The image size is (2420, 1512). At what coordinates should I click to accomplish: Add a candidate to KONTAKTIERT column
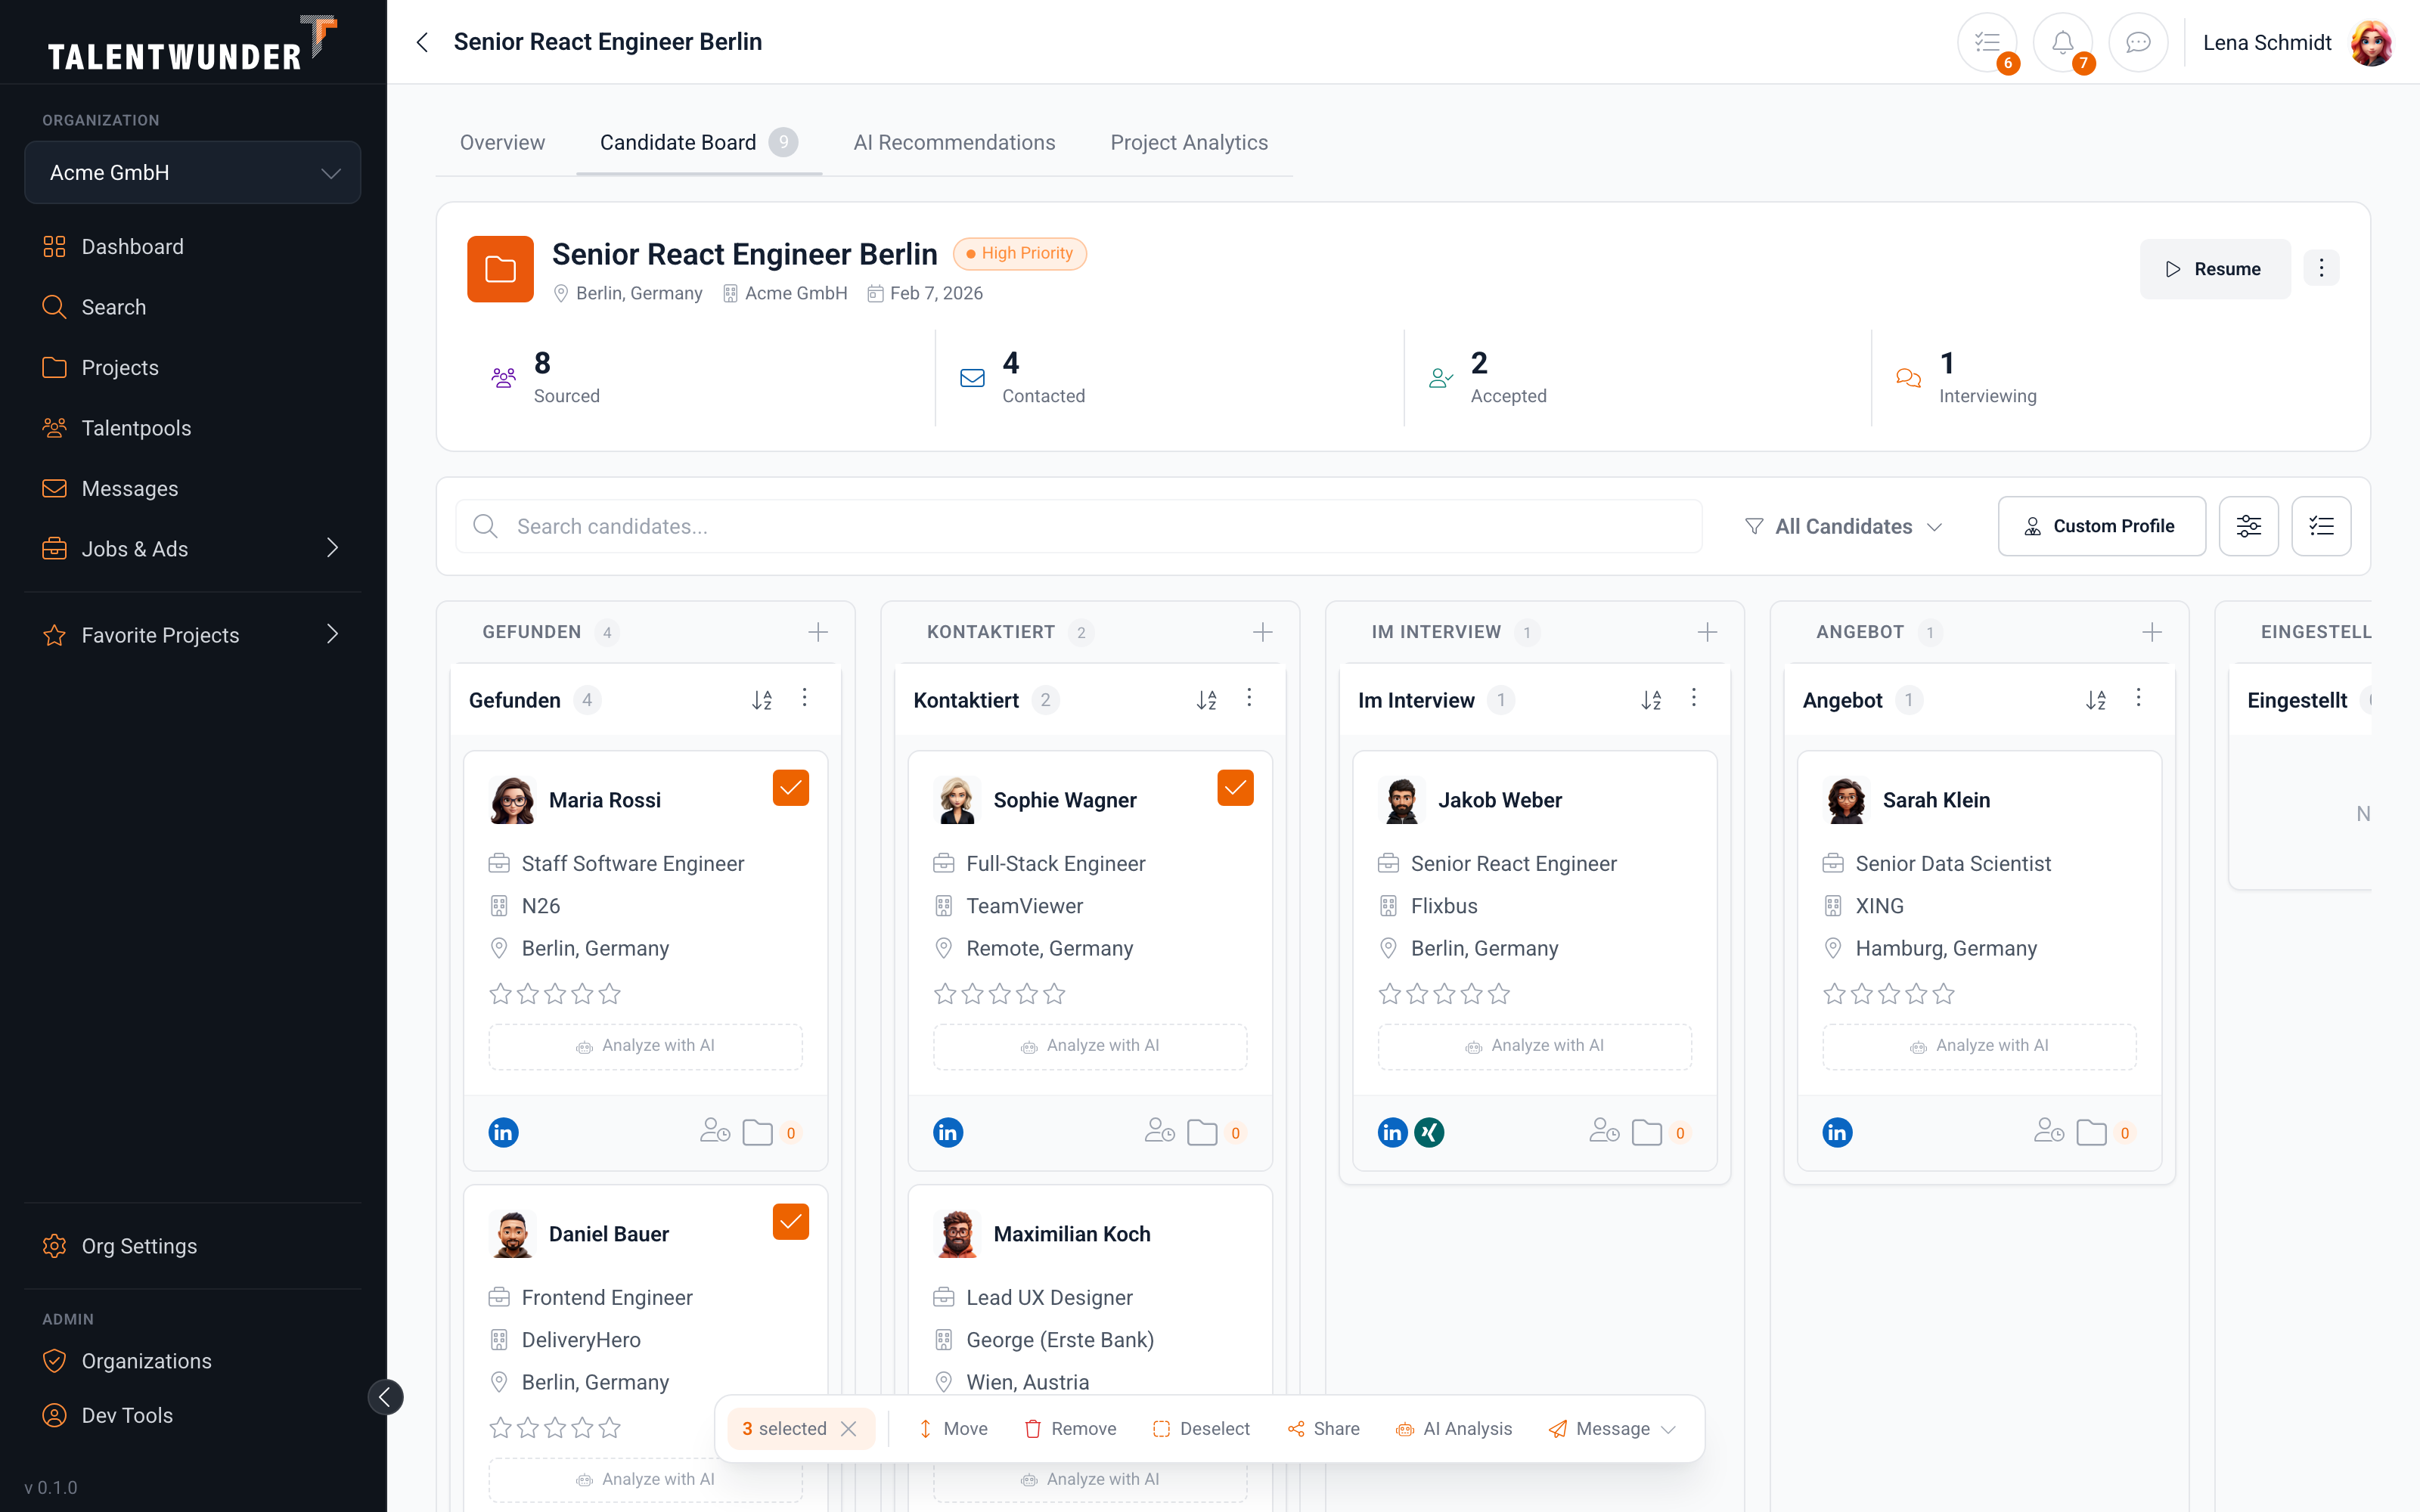click(1262, 632)
